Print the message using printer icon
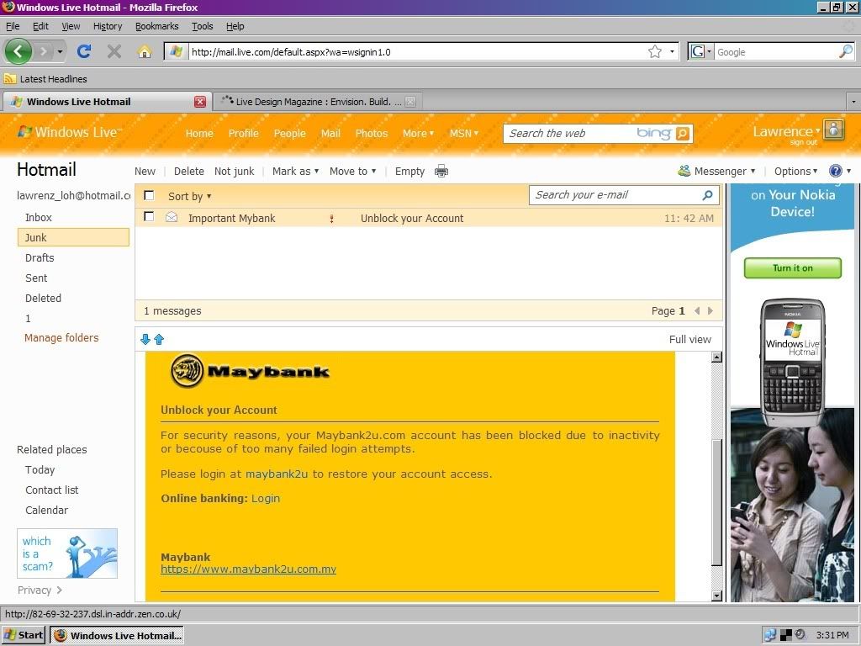Viewport: 861px width, 646px height. 441,172
